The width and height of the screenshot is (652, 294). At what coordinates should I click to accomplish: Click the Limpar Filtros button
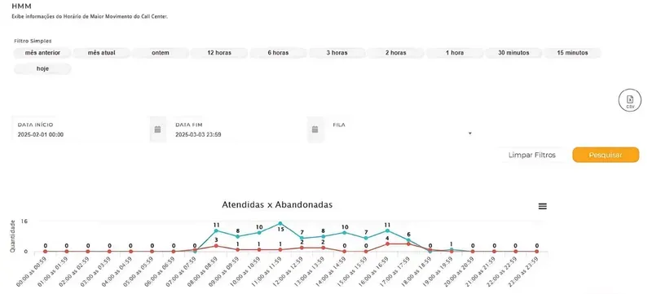[x=532, y=156]
